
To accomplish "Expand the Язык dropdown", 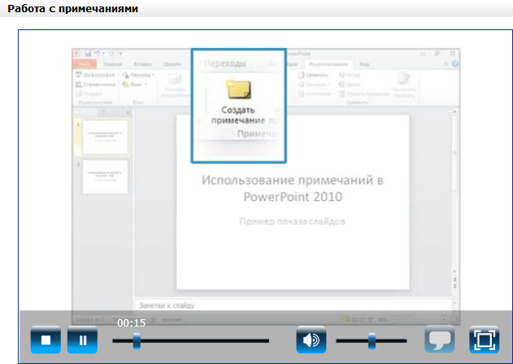I will [x=135, y=85].
